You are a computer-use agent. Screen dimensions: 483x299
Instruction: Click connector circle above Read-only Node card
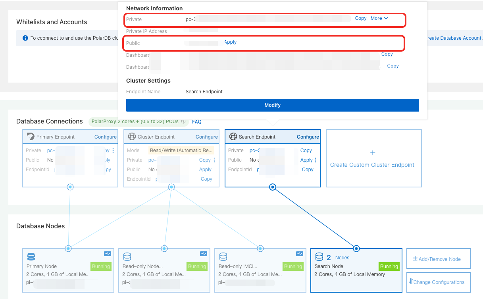pyautogui.click(x=164, y=249)
